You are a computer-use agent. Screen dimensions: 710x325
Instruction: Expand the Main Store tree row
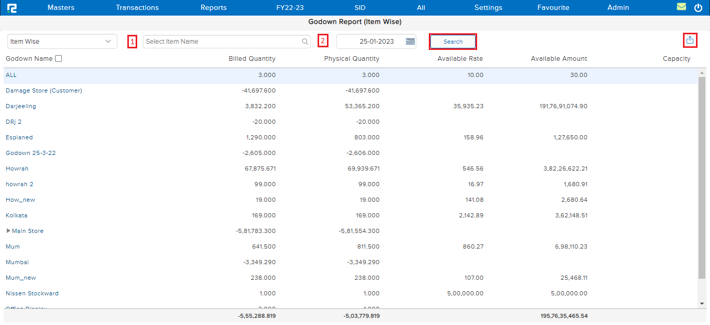(x=8, y=231)
